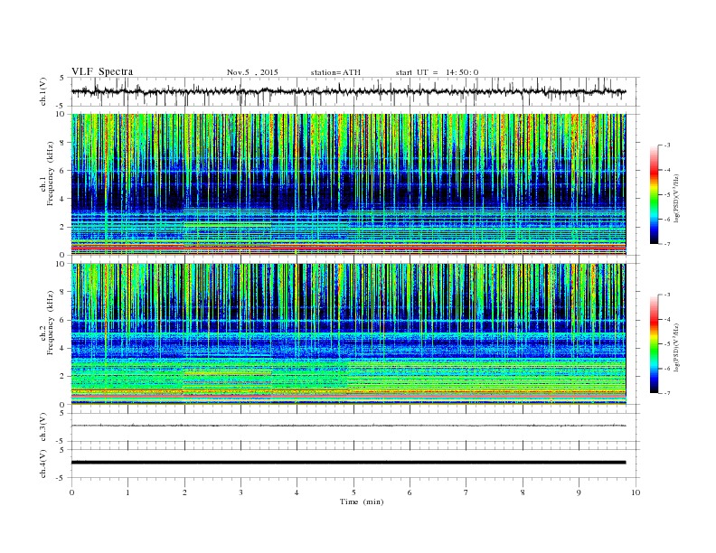This screenshot has height=553, width=716.
Task: Click the "ch.3(V)" axis label
Action: [x=43, y=427]
